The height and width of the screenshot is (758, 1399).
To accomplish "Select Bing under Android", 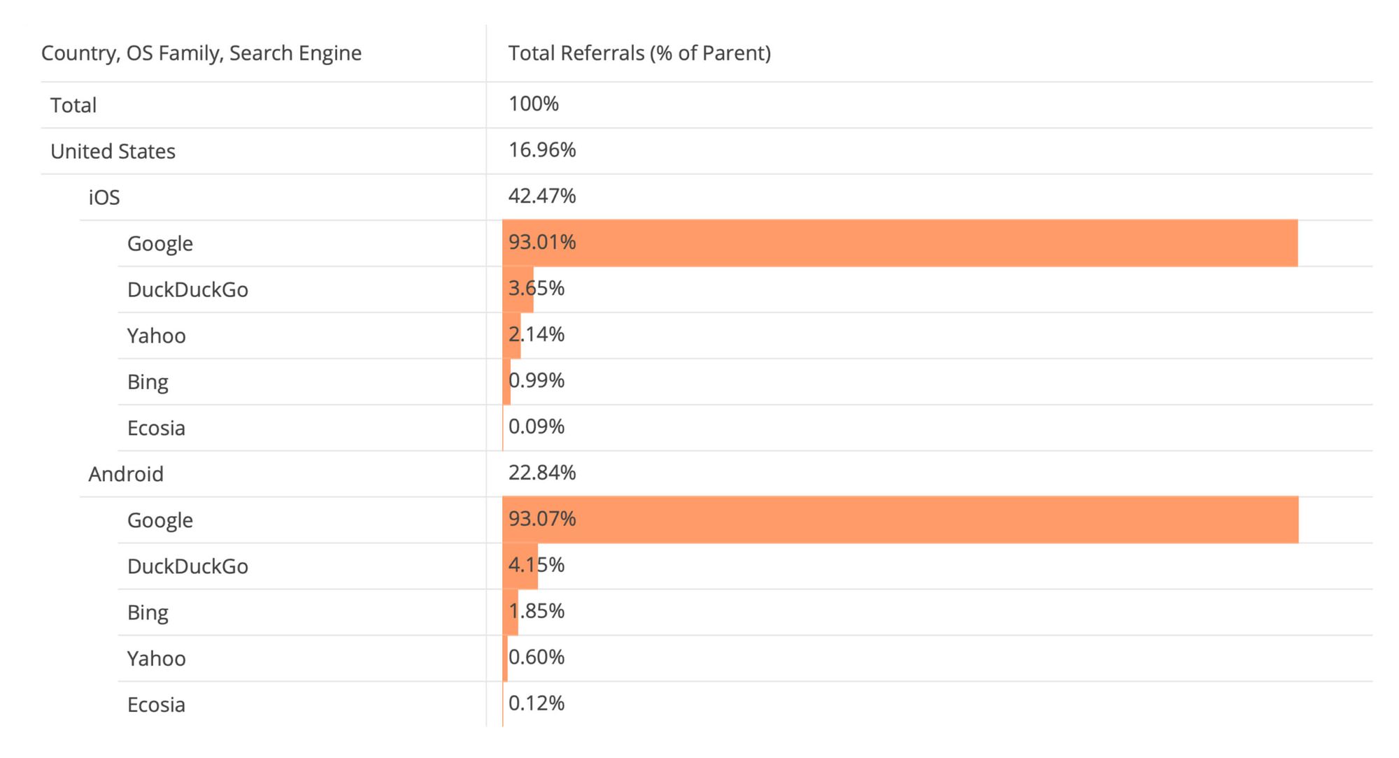I will (x=148, y=613).
